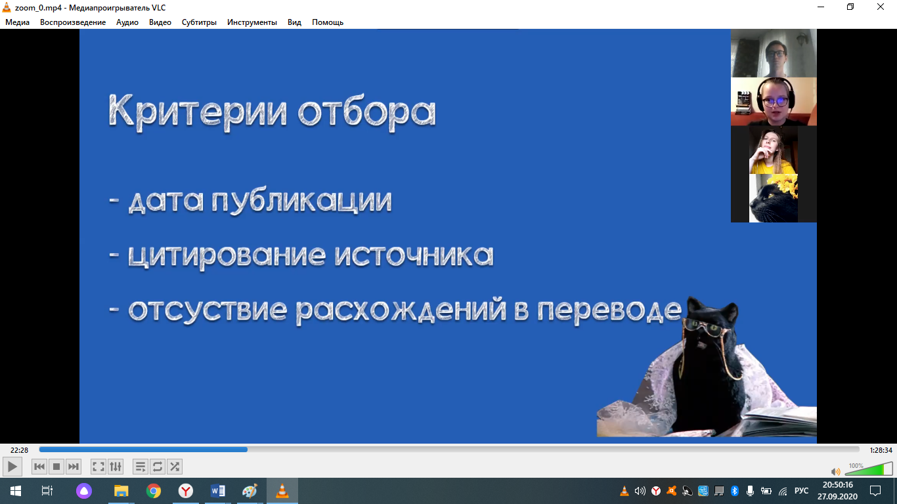The image size is (897, 504).
Task: Open the Субтитры menu
Action: click(200, 22)
